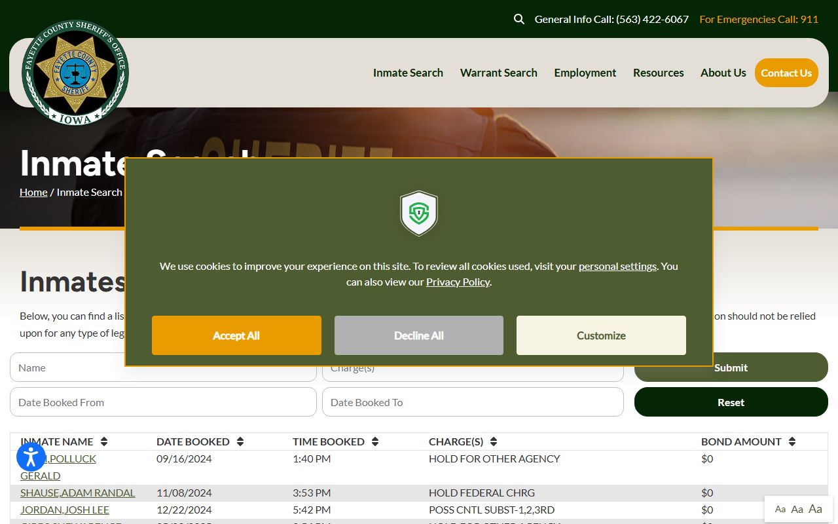838x524 pixels.
Task: Sort by Time Booked column arrows
Action: tap(375, 441)
